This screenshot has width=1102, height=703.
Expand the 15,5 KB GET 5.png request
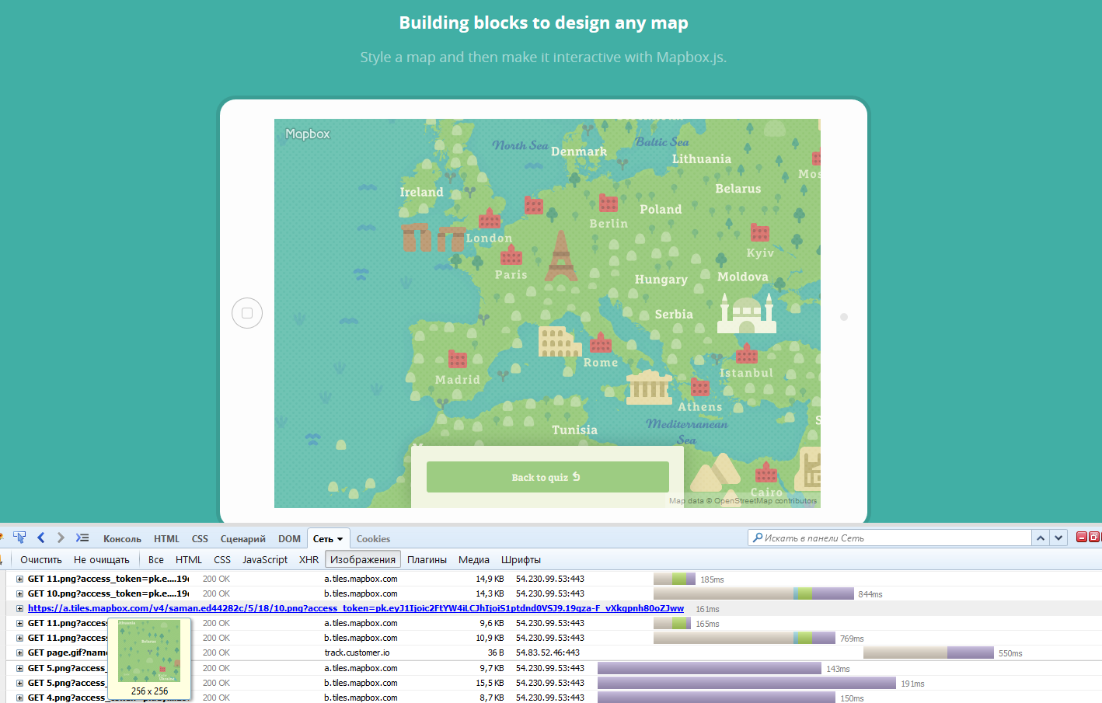(x=20, y=683)
